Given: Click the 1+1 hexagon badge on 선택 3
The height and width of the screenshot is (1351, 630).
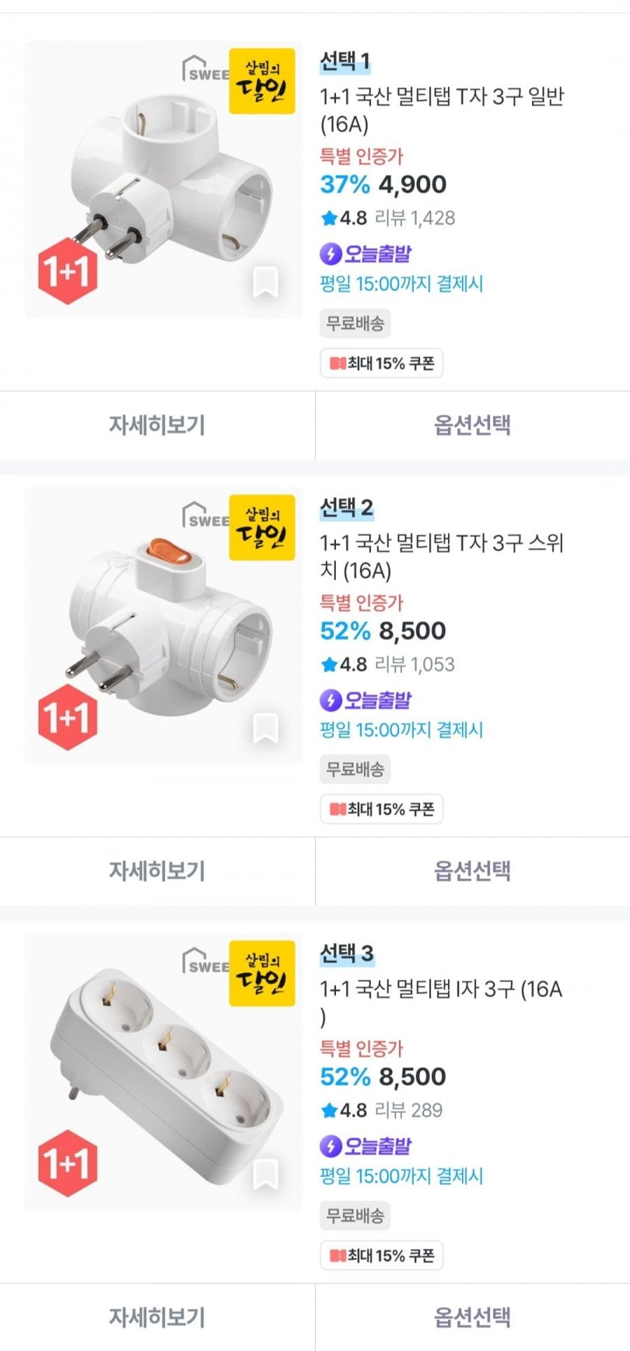Looking at the screenshot, I should coord(67,1163).
